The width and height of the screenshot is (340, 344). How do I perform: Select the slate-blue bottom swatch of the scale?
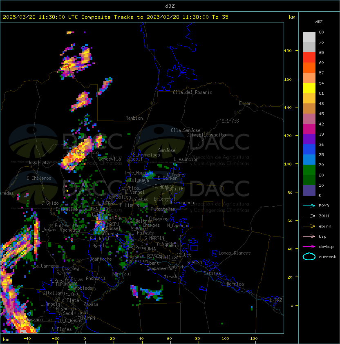(x=309, y=190)
